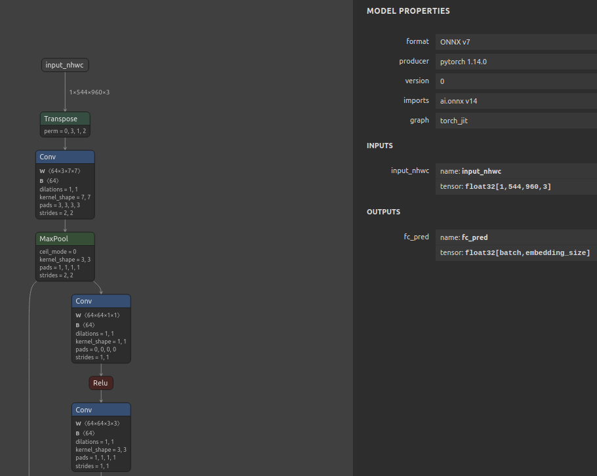Select the Conv node with 64×64×1×1 weights
The width and height of the screenshot is (597, 476).
click(101, 301)
